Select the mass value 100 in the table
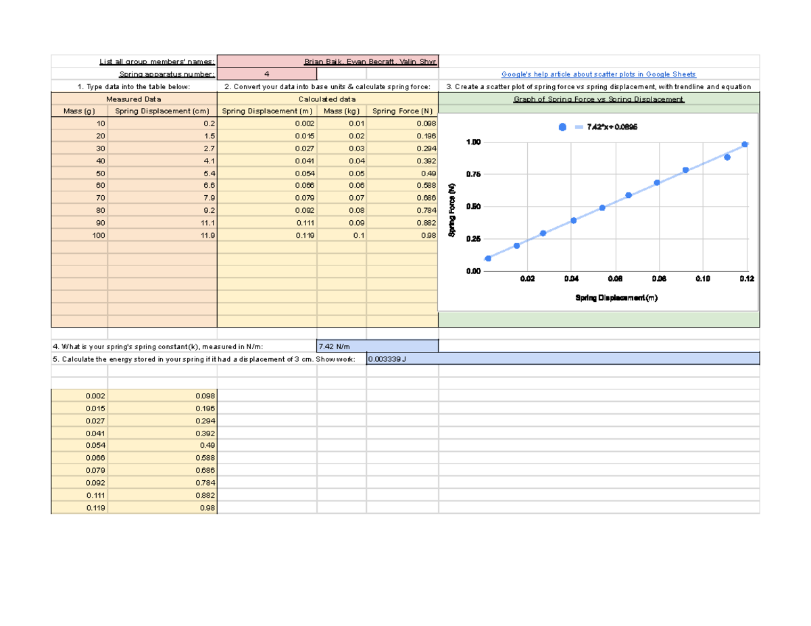811x626 pixels. (x=80, y=235)
